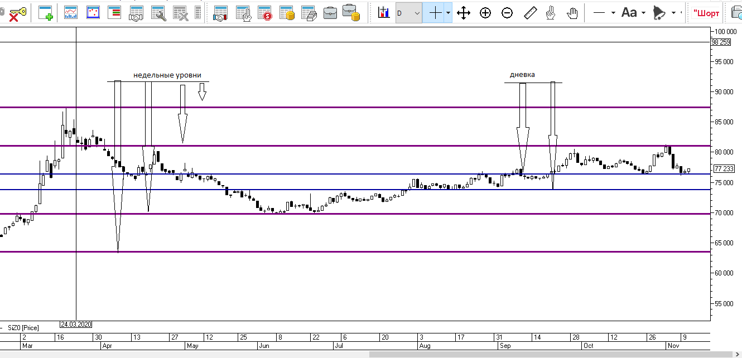
Task: Select the "недельные уровни" text annotation
Action: pos(167,75)
